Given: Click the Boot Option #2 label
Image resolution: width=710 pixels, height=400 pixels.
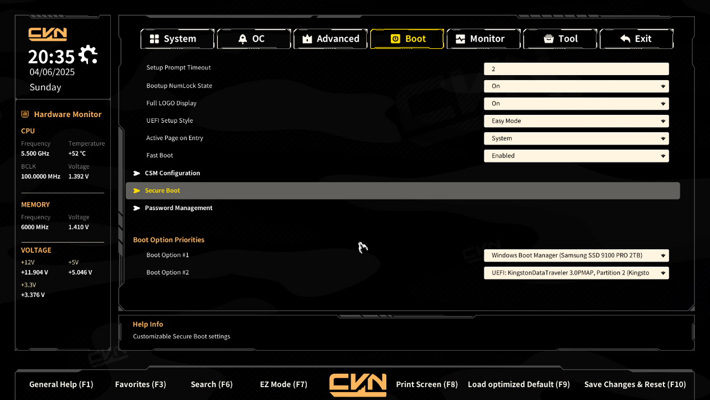Looking at the screenshot, I should tap(167, 272).
